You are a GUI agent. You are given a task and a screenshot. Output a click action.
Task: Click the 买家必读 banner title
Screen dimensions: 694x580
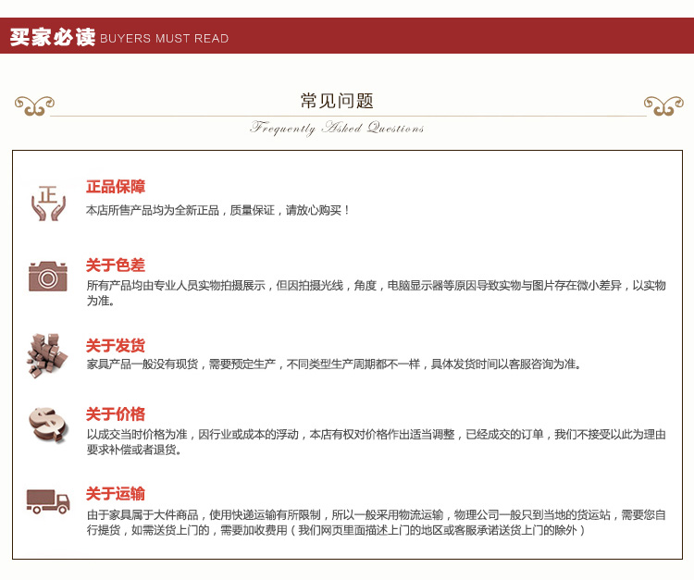52,37
